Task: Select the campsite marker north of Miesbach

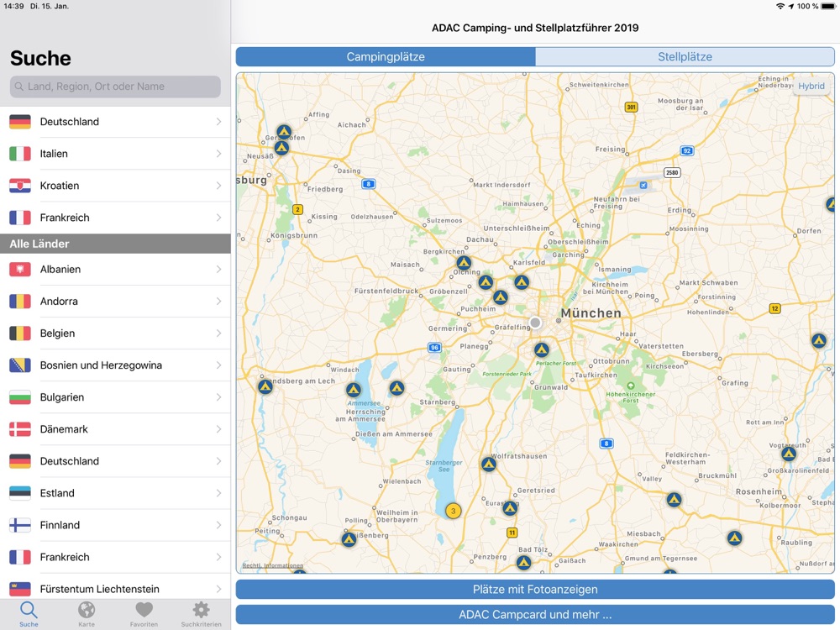Action: (674, 500)
